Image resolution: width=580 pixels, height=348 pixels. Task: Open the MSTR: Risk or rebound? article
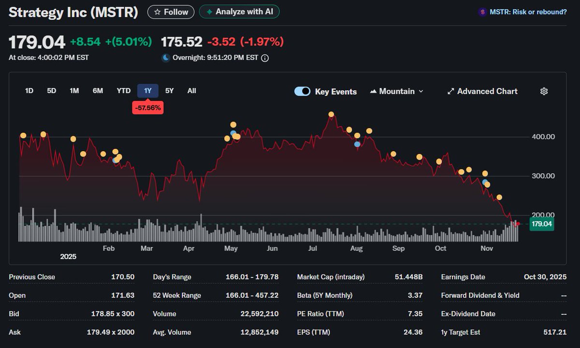pyautogui.click(x=529, y=12)
